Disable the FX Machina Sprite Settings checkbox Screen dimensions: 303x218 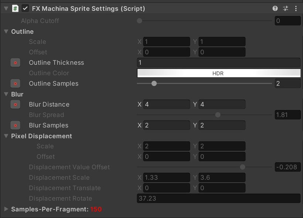25,8
